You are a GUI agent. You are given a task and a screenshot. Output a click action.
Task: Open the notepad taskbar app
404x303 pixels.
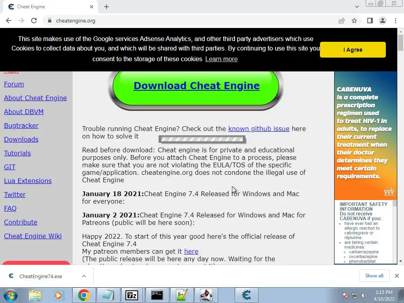(x=108, y=295)
